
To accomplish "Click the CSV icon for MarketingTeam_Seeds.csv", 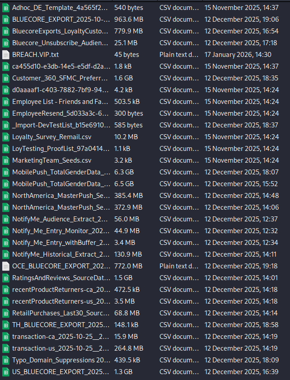I will coord(5,160).
